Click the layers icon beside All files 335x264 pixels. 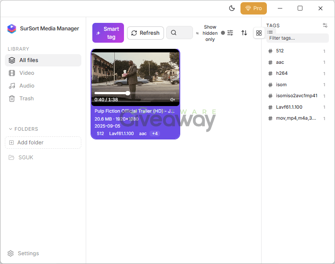pyautogui.click(x=12, y=60)
